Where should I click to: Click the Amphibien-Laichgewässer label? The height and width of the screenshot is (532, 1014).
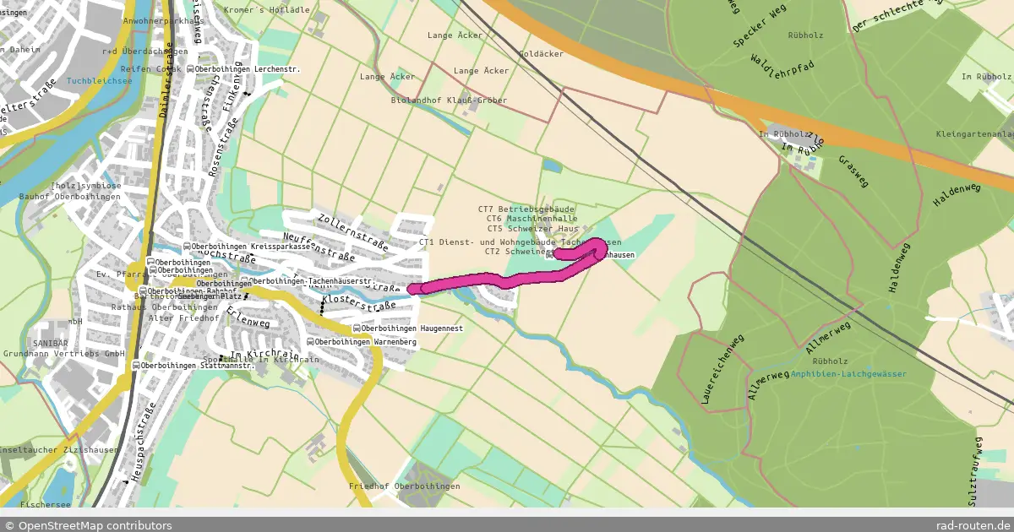click(x=849, y=374)
